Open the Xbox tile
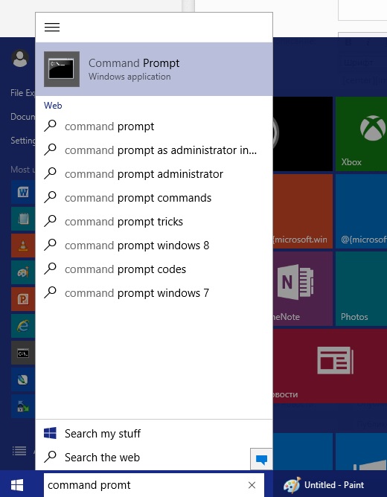Image resolution: width=387 pixels, height=497 pixels. pos(362,134)
